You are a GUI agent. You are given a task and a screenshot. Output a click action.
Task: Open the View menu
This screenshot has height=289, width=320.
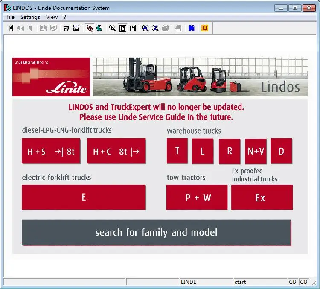[52, 17]
